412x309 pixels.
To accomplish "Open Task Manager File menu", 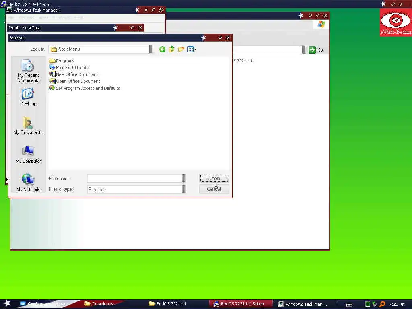I will point(11,18).
